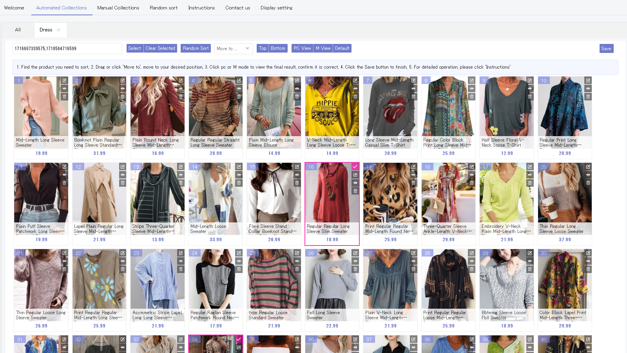Preview product 8 with its eye icon
Screen dimensions: 627x353
(x=471, y=88)
